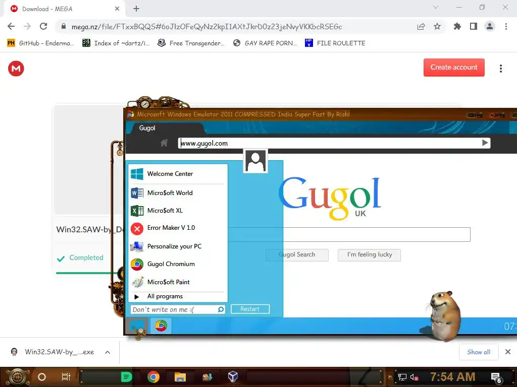
Task: Click the emulator Windows start button
Action: (x=137, y=326)
